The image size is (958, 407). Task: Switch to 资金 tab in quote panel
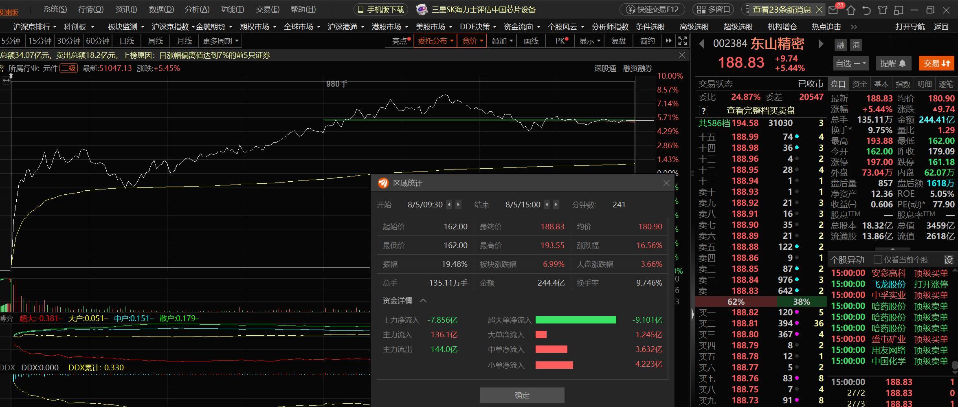coord(859,84)
